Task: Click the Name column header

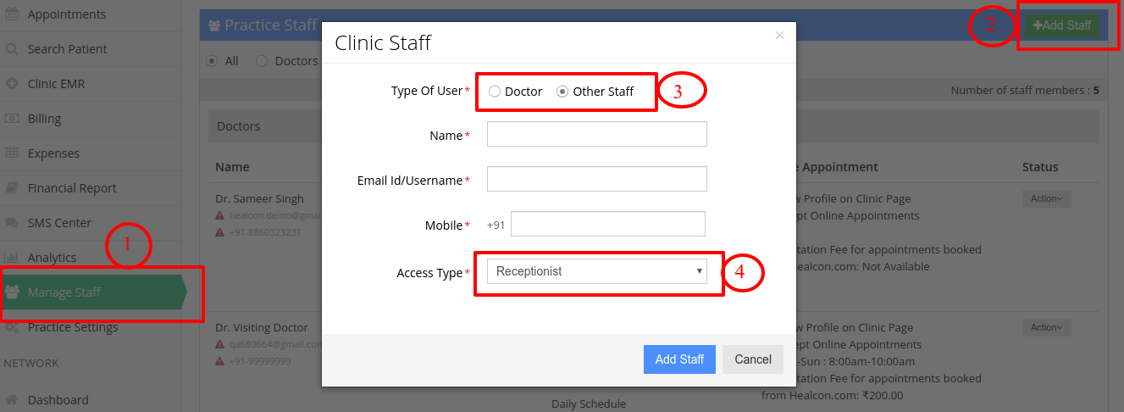Action: (232, 167)
